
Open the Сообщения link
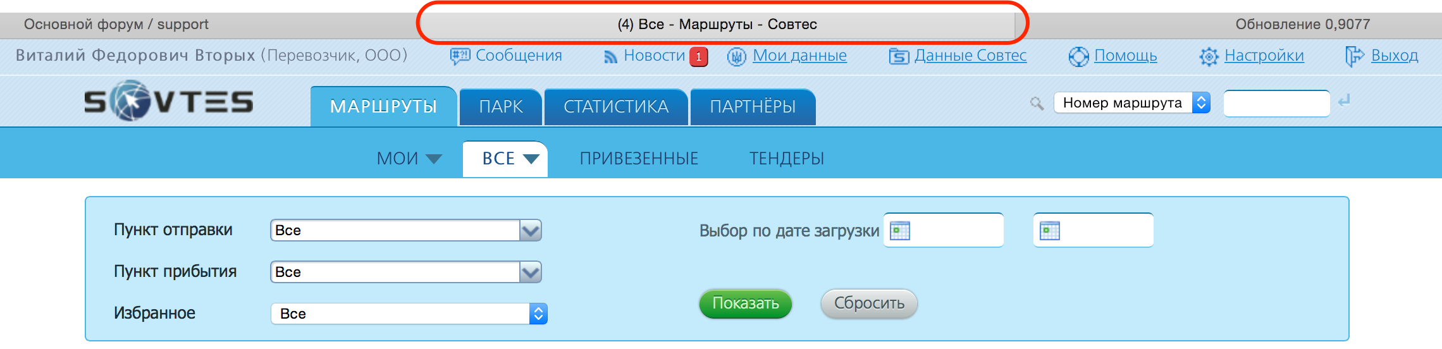click(x=519, y=56)
